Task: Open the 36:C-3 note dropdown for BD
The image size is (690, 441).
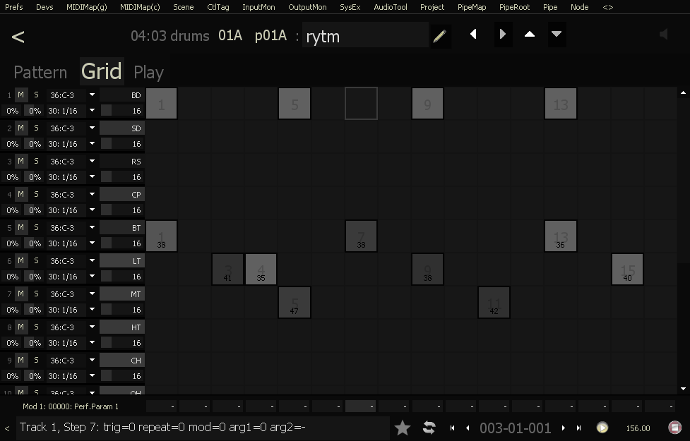Action: point(92,95)
